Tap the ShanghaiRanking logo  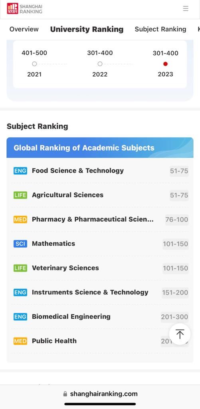click(x=24, y=9)
